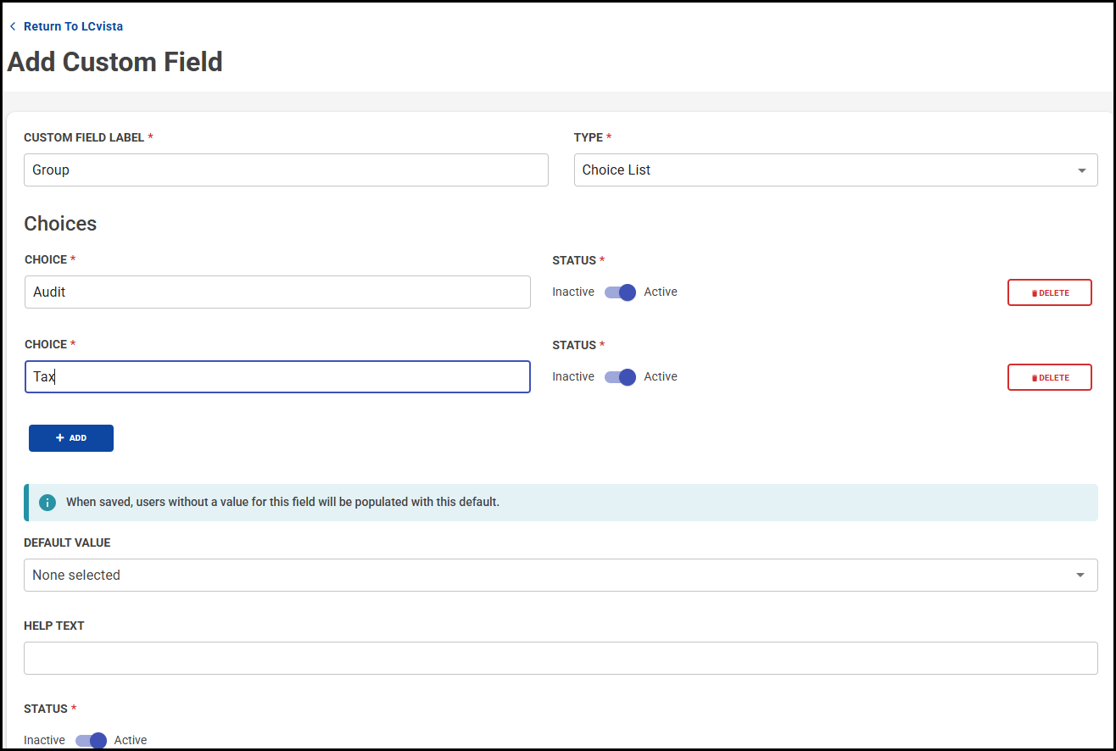The image size is (1116, 751).
Task: Focus the Tax choice text field
Action: [277, 377]
